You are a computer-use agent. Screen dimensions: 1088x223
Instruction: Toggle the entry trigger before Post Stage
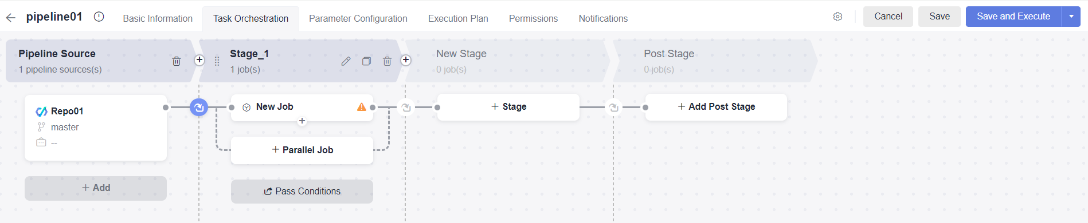613,107
